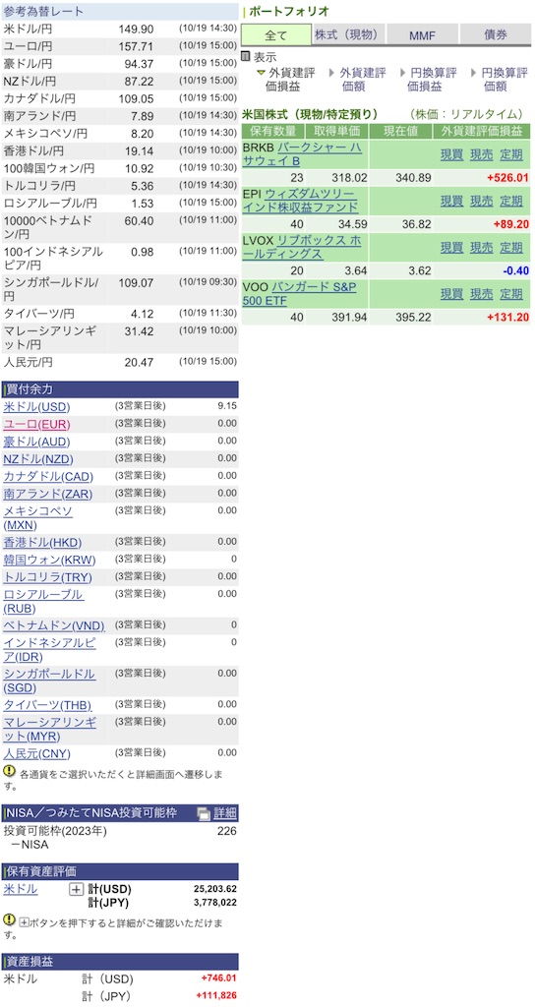
Task: Click 現買 for VOO
Action: (x=451, y=294)
